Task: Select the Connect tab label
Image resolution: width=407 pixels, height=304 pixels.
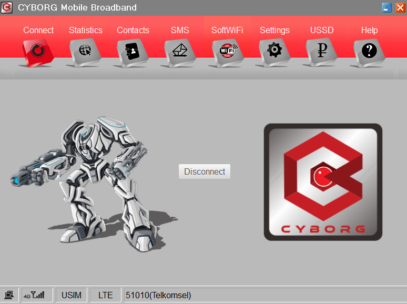Action: (38, 30)
